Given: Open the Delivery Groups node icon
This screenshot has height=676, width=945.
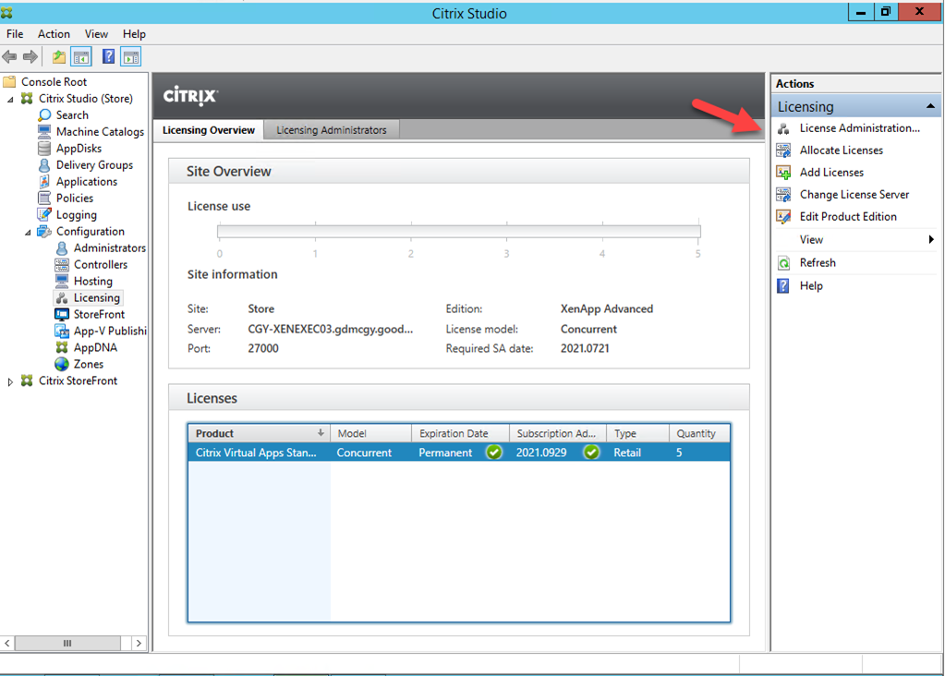Looking at the screenshot, I should click(44, 165).
